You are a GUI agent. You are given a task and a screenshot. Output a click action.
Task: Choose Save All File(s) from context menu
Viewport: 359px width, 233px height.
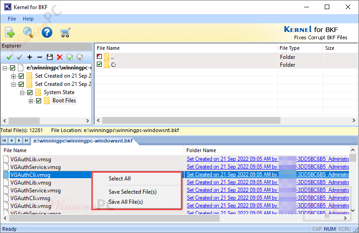tap(137, 202)
